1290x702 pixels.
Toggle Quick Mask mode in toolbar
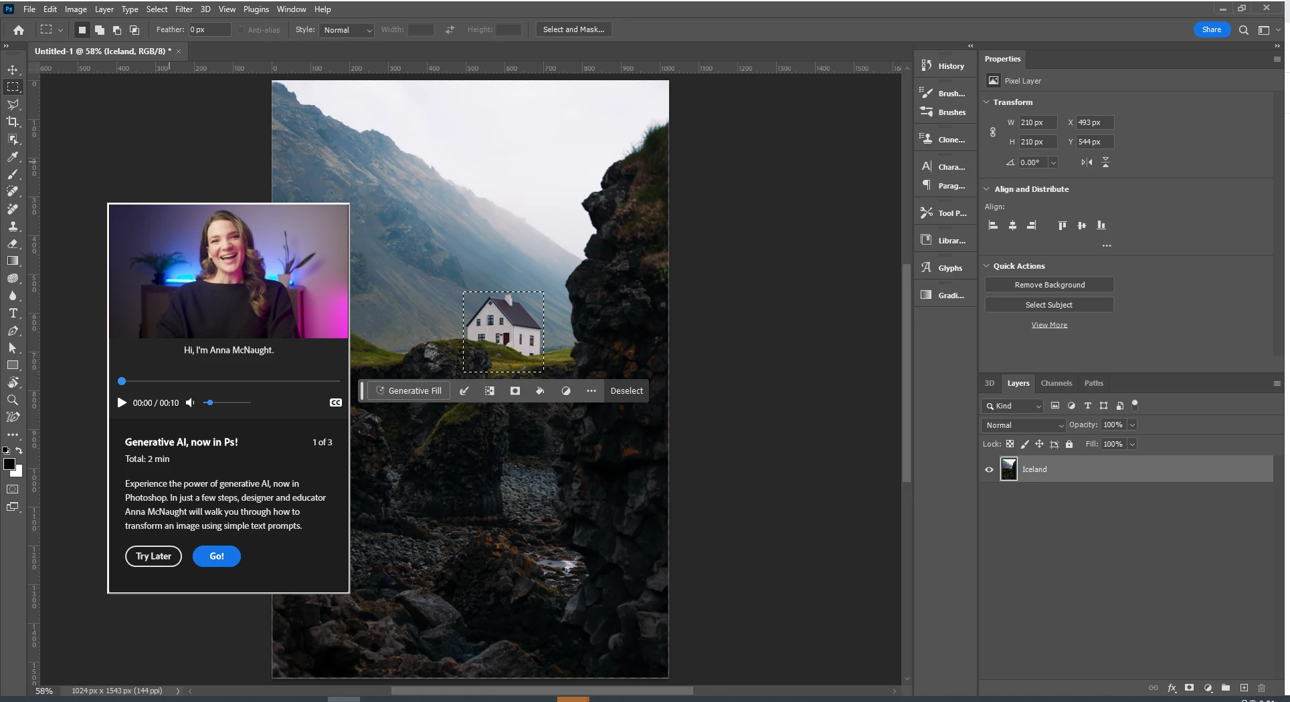[13, 489]
